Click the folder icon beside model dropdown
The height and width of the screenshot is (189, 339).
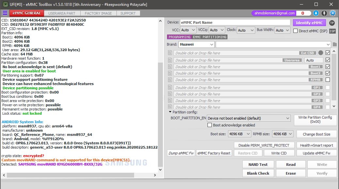pos(335,44)
